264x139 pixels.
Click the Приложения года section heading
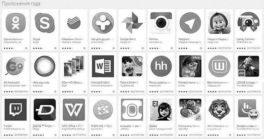21,3
